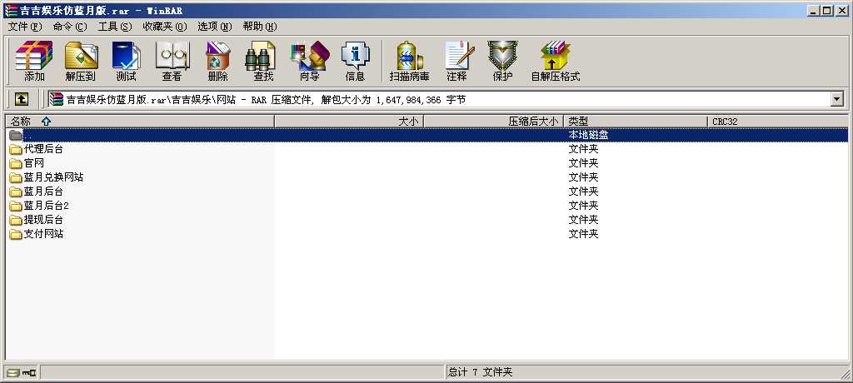The width and height of the screenshot is (853, 383).
Task: Launch the 向导 (Wizard) tool
Action: click(x=310, y=61)
